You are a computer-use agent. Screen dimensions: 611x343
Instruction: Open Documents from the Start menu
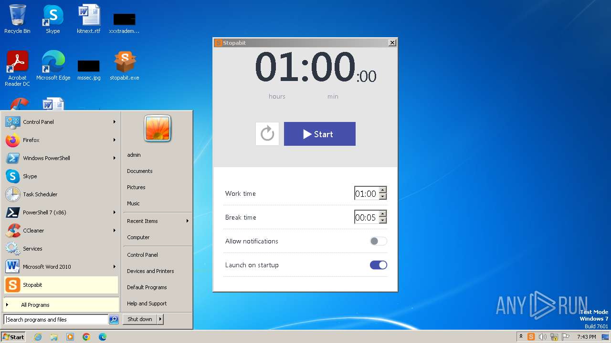point(140,171)
